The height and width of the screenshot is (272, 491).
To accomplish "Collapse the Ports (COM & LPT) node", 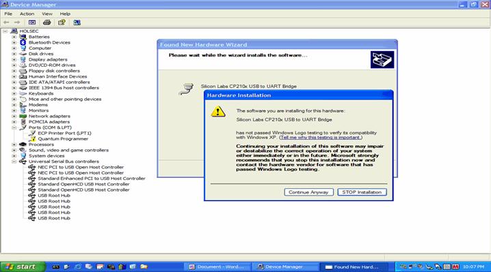I will click(x=14, y=127).
